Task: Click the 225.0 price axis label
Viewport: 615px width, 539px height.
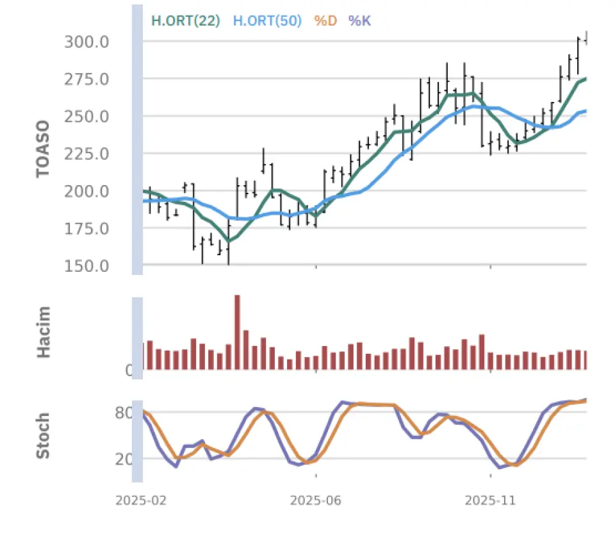Action: click(86, 154)
